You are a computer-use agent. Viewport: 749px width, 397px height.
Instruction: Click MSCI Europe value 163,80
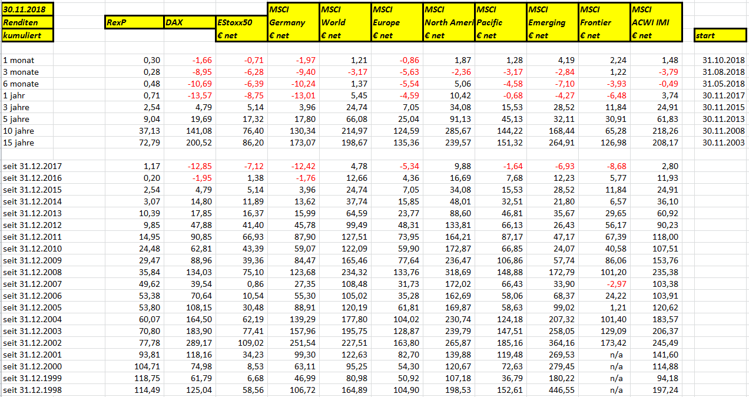click(x=406, y=343)
